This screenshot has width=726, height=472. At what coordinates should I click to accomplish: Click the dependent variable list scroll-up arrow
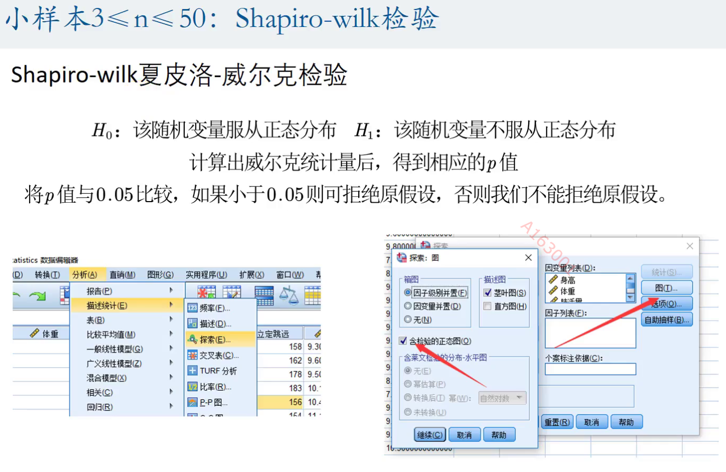tap(630, 278)
